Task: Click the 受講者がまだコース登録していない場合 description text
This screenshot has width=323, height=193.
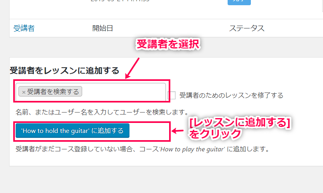Action: pyautogui.click(x=143, y=149)
